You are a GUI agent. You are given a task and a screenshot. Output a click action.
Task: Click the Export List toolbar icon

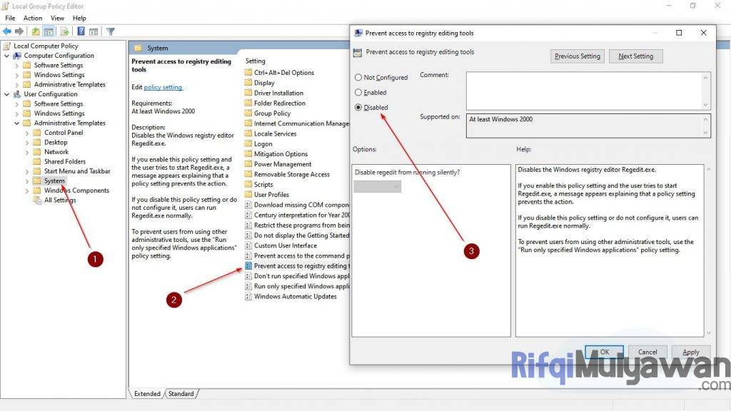point(64,31)
